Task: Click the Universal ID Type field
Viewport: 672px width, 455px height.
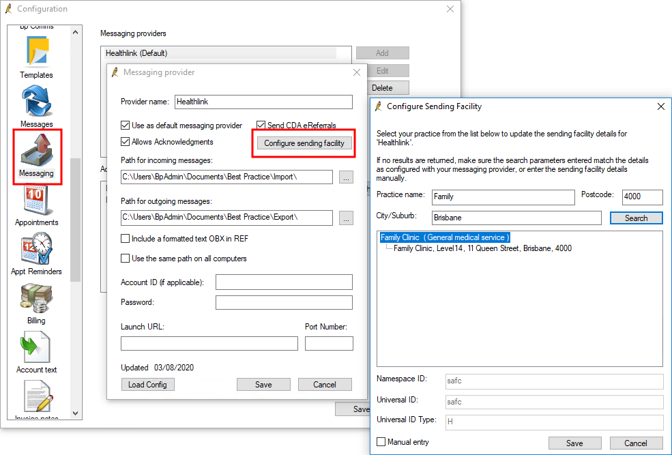Action: click(x=554, y=422)
